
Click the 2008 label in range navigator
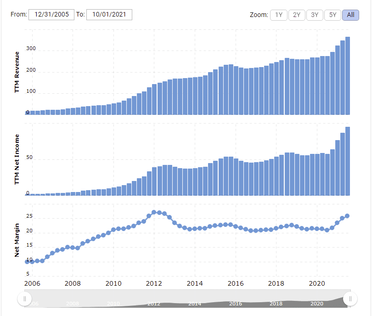tap(73, 304)
